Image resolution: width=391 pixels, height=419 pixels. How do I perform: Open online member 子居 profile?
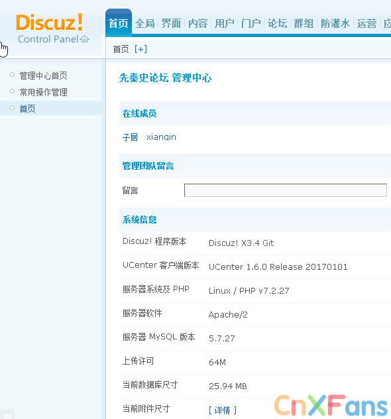click(x=130, y=137)
